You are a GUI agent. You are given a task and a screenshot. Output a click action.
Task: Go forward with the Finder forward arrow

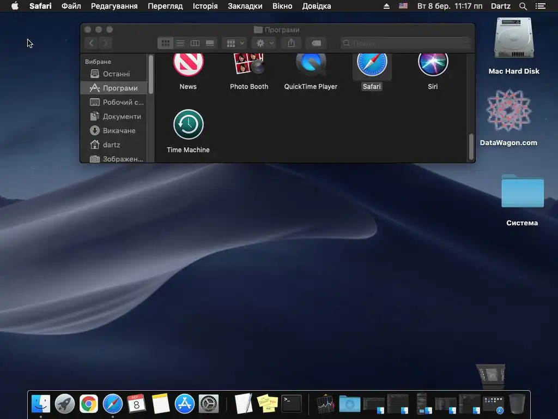[105, 43]
